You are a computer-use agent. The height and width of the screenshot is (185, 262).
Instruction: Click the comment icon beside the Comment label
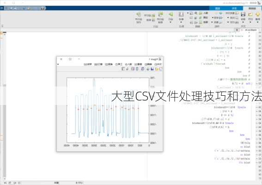click(x=201, y=18)
